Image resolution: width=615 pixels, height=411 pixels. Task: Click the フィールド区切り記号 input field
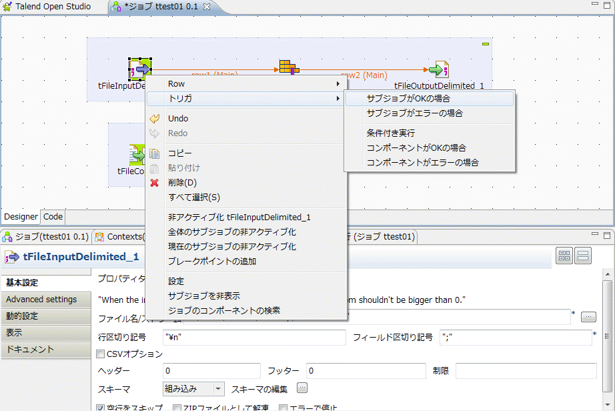(516, 337)
